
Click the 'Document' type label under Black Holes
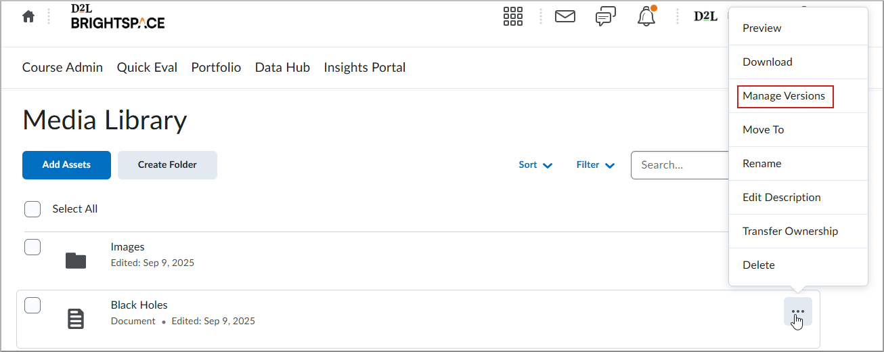click(133, 321)
